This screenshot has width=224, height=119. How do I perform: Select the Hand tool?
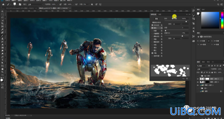point(2,69)
